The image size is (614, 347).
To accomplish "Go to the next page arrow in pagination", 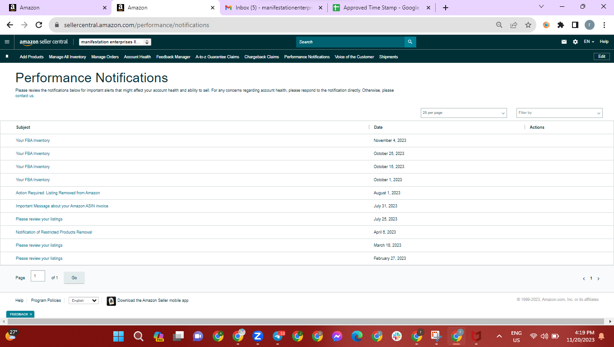I will (x=599, y=279).
